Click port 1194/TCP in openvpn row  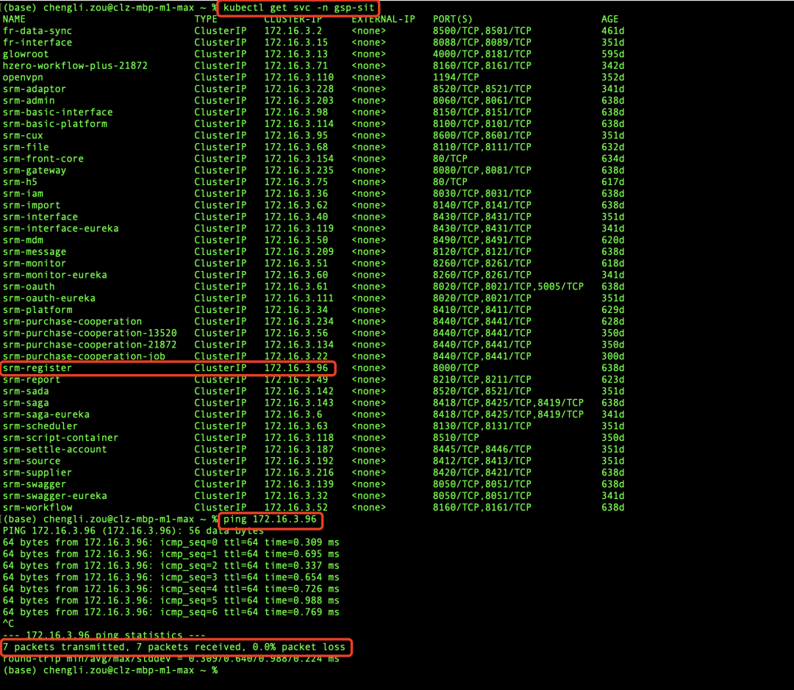point(456,77)
